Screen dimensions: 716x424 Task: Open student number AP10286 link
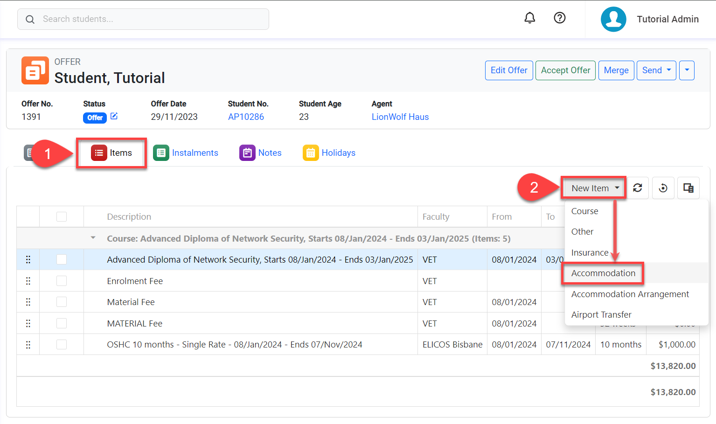coord(246,117)
